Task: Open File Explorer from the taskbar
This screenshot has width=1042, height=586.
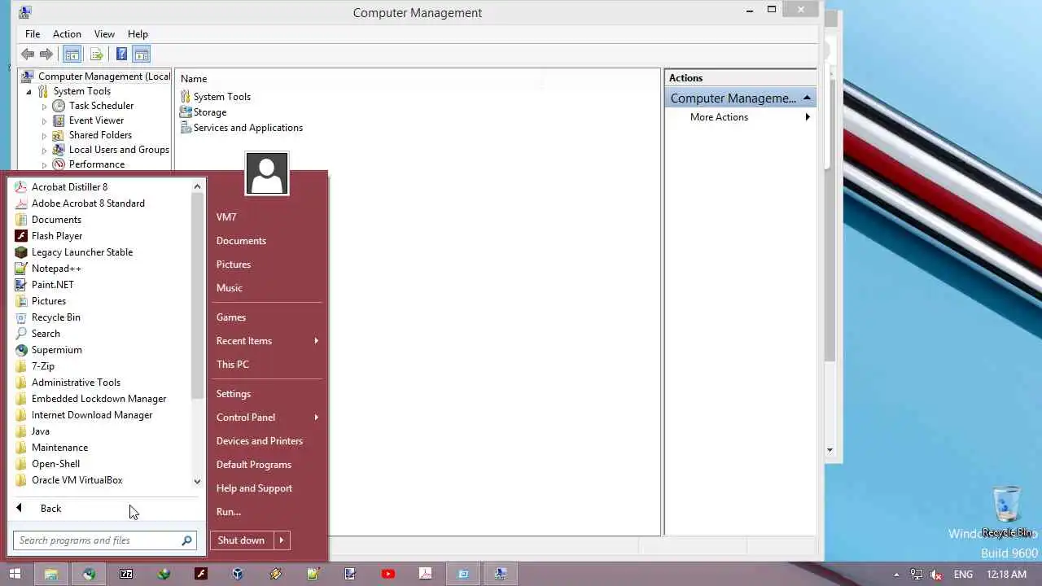Action: coord(50,574)
